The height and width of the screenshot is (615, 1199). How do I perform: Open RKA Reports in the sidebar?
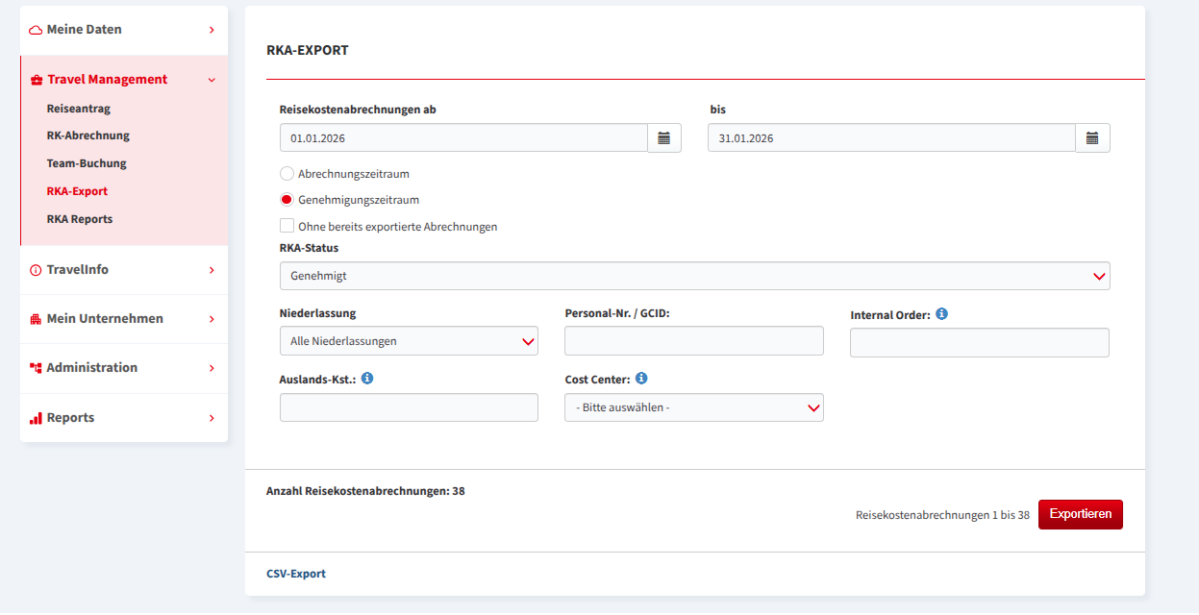pyautogui.click(x=80, y=219)
